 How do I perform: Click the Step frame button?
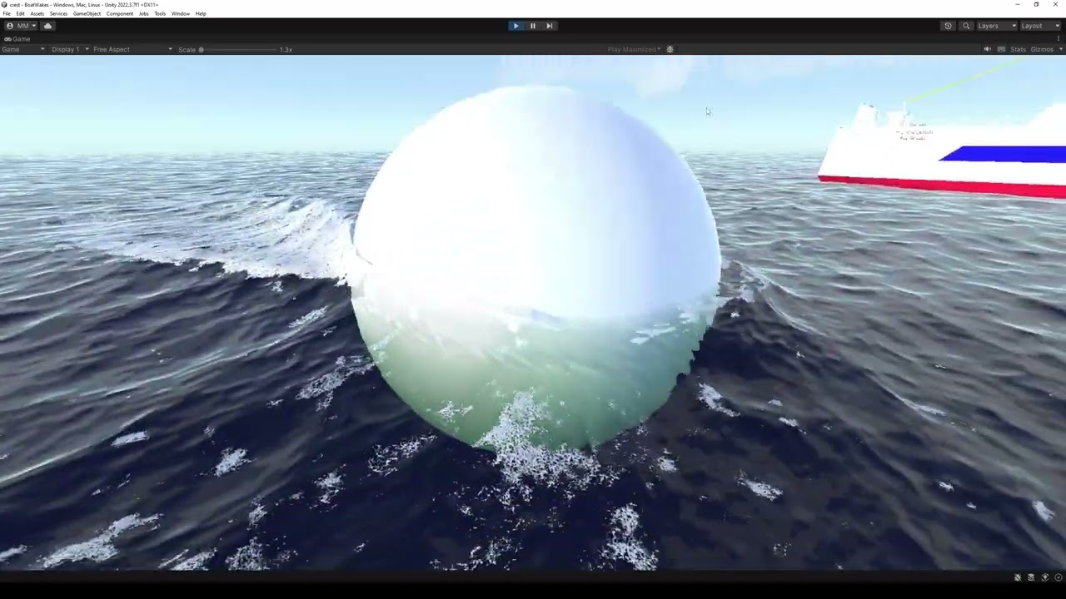point(550,26)
